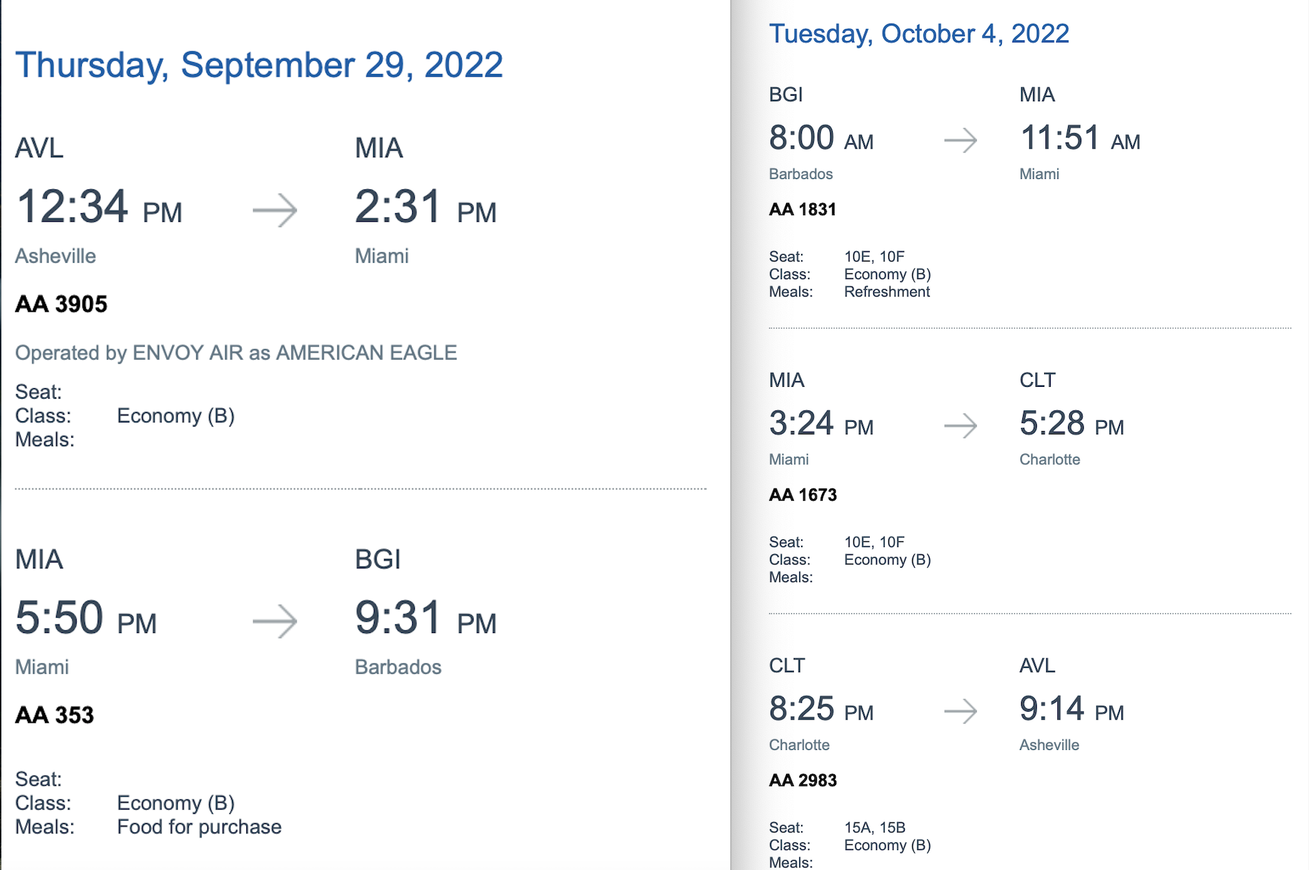Click the 9:31 PM Barbados arrival time
This screenshot has width=1309, height=870.
426,618
